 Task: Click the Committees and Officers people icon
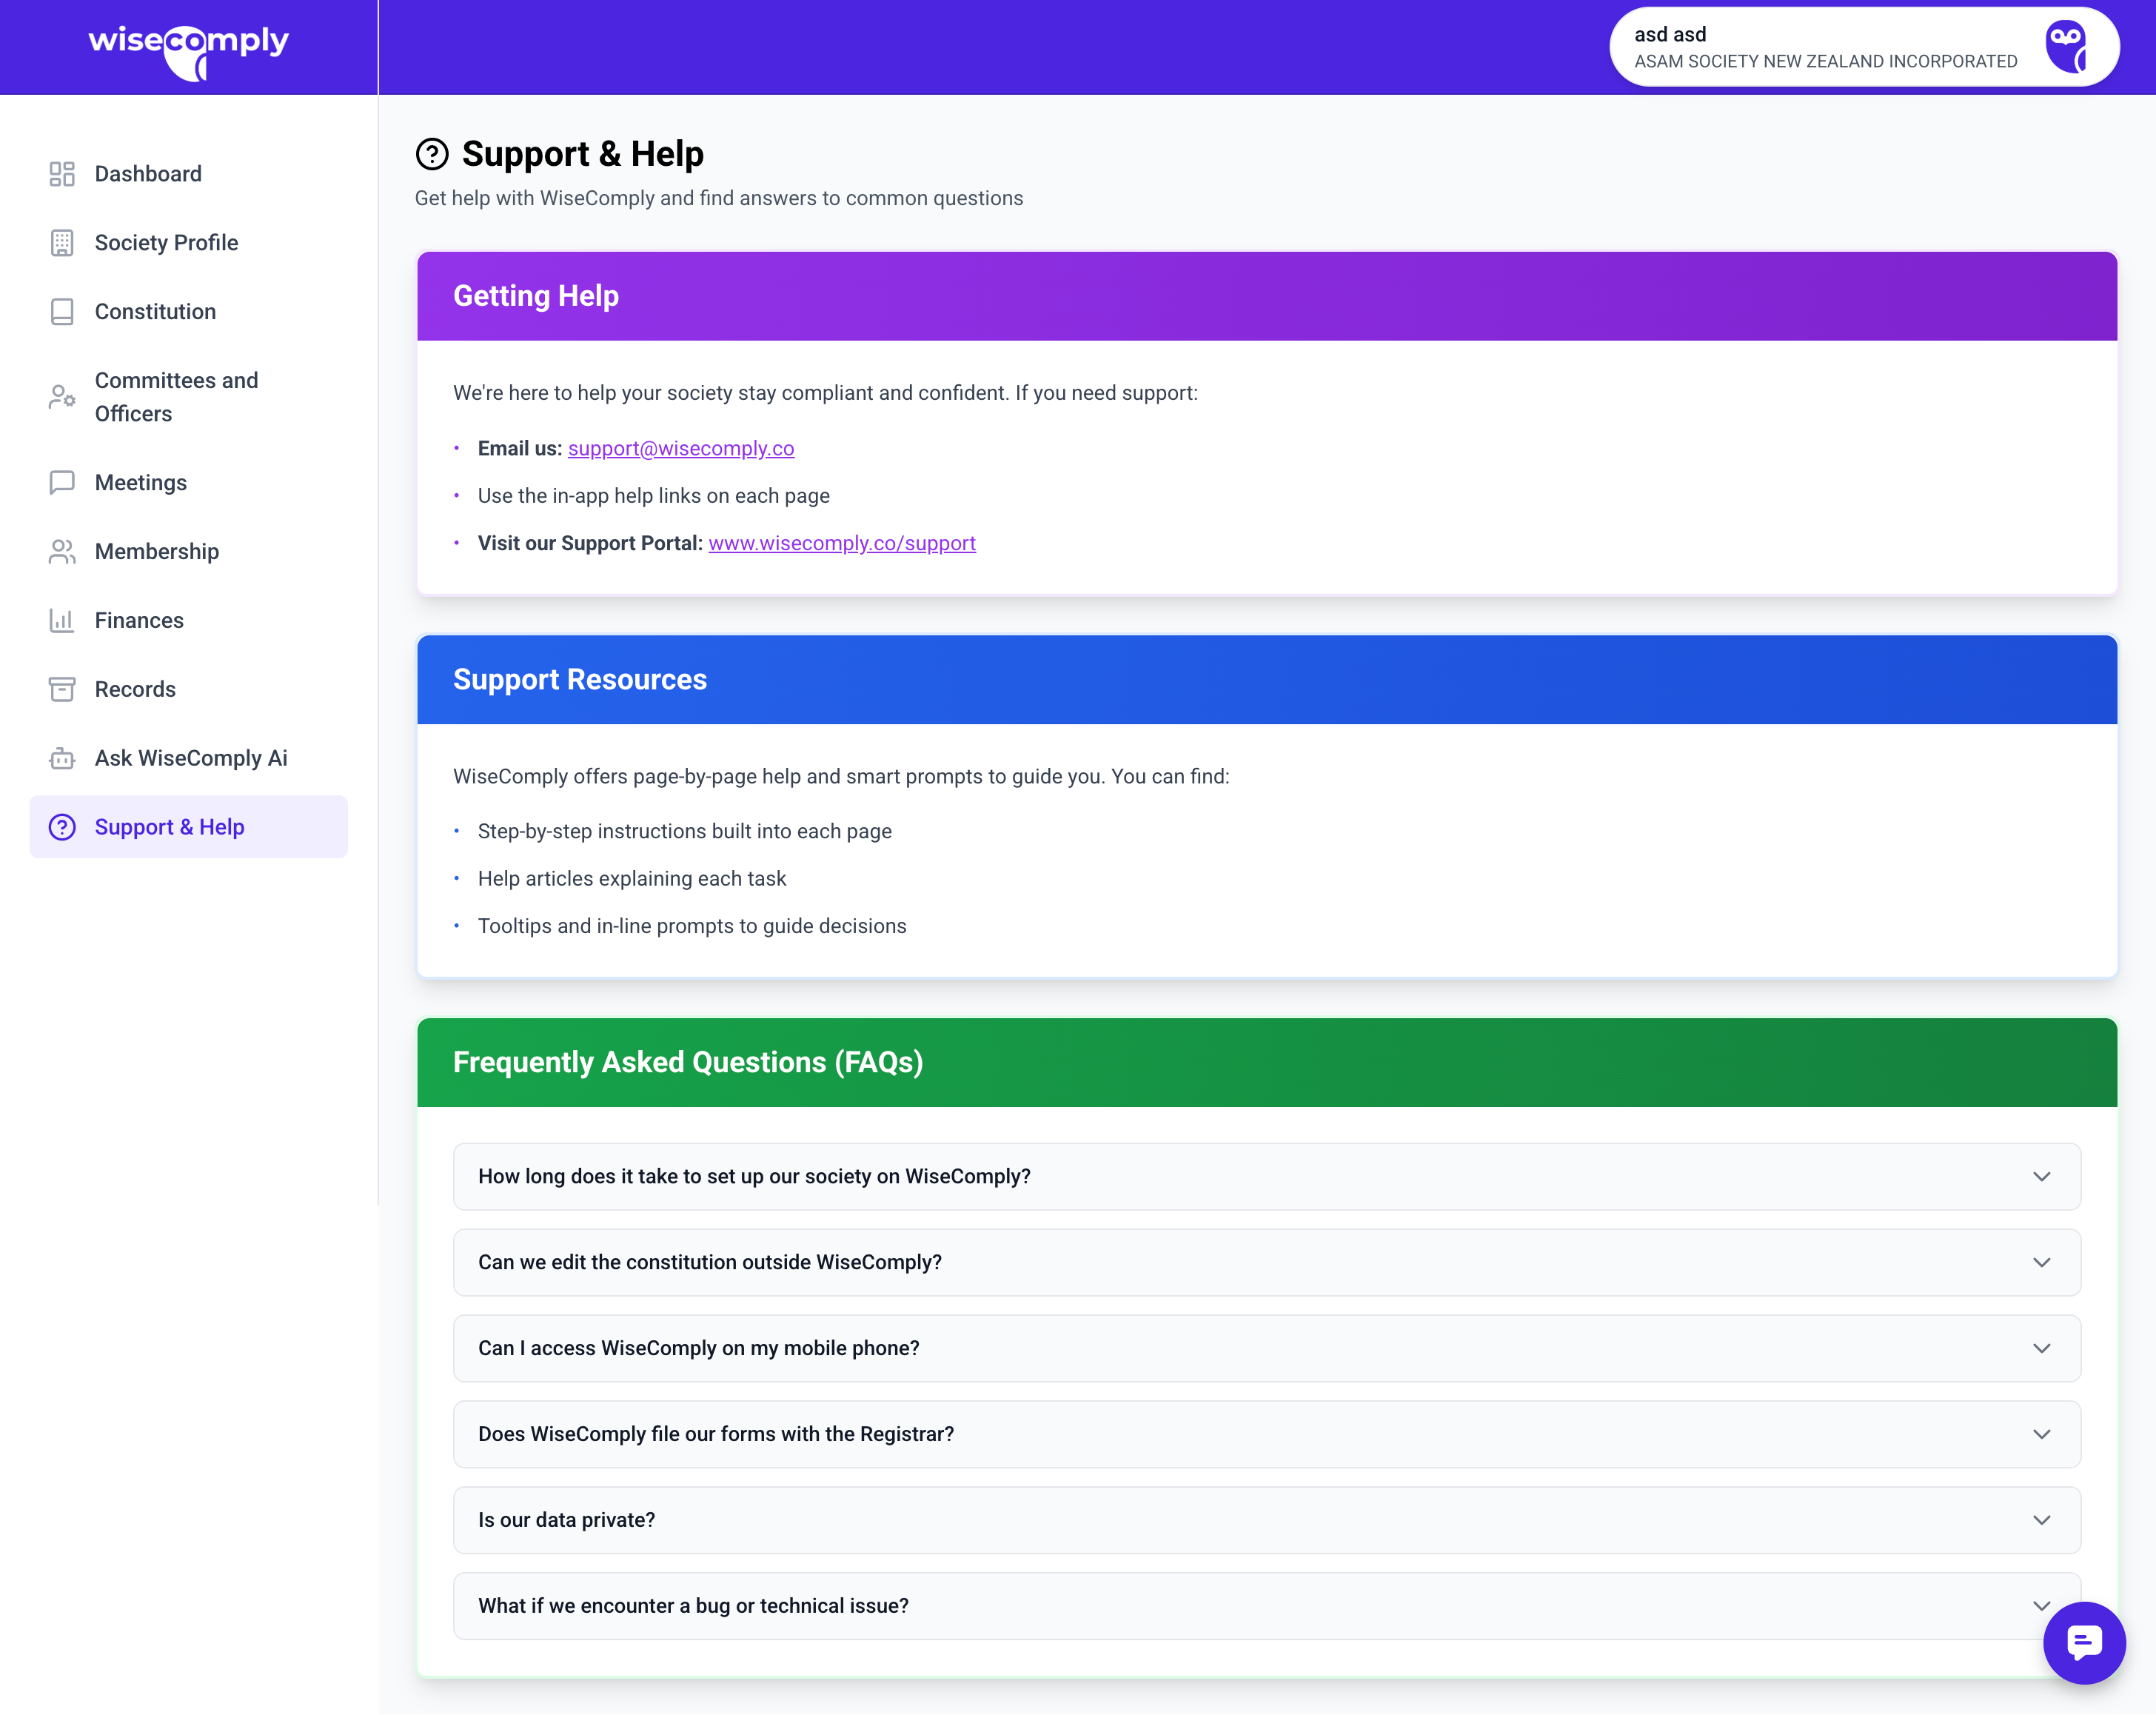click(62, 397)
